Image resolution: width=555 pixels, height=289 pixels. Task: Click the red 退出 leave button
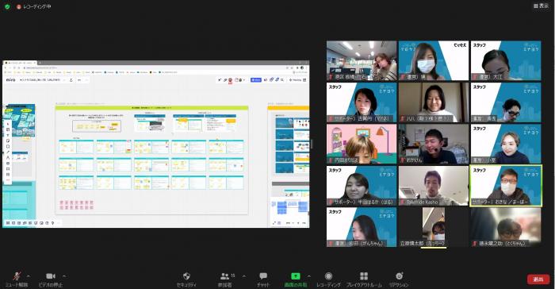click(538, 279)
